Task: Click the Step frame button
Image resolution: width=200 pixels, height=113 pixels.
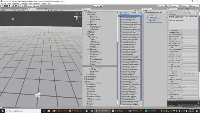Action: click(101, 6)
